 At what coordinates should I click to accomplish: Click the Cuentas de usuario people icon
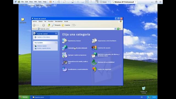(94, 48)
